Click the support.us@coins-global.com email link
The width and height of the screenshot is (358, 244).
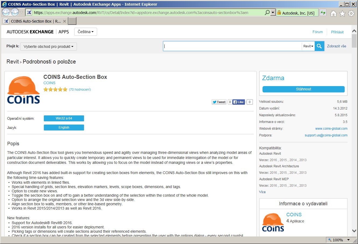(326, 135)
